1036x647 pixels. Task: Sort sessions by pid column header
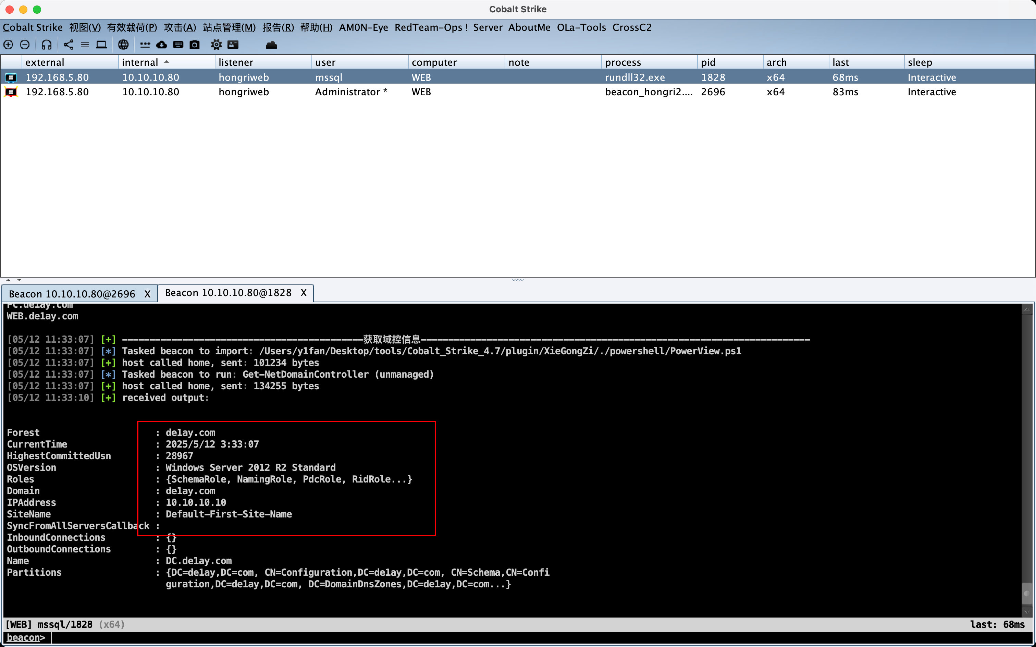pos(708,62)
